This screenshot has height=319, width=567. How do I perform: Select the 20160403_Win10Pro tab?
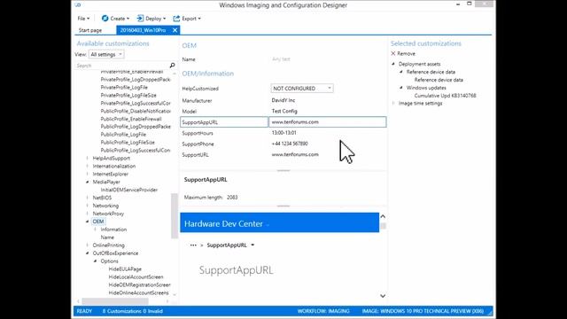(x=143, y=30)
